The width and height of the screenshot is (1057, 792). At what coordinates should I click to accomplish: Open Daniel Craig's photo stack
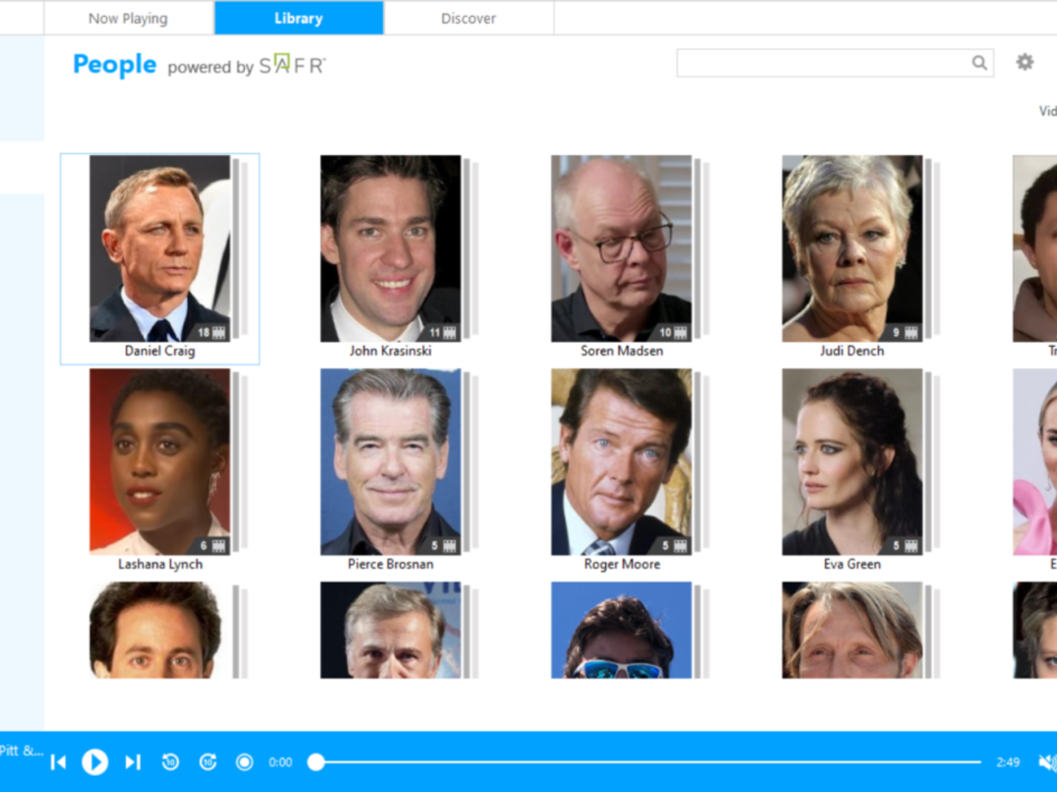click(160, 248)
